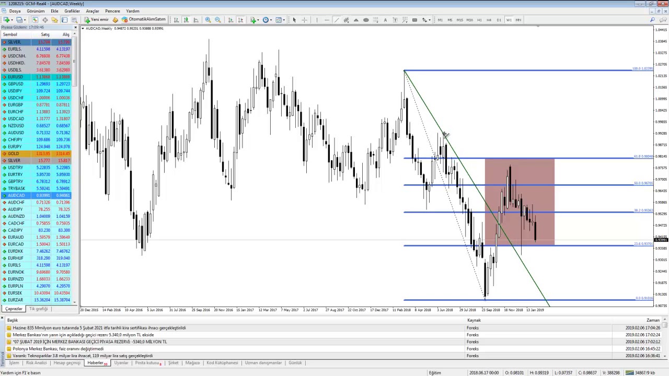Open the New Chart tool

click(x=6, y=20)
